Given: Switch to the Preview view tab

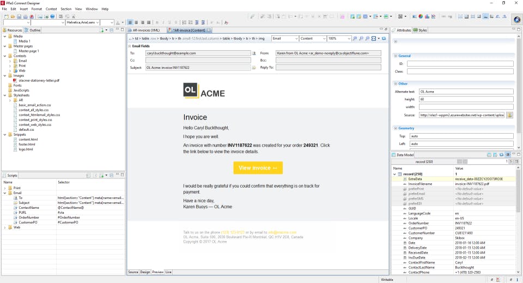Looking at the screenshot, I should (x=158, y=272).
